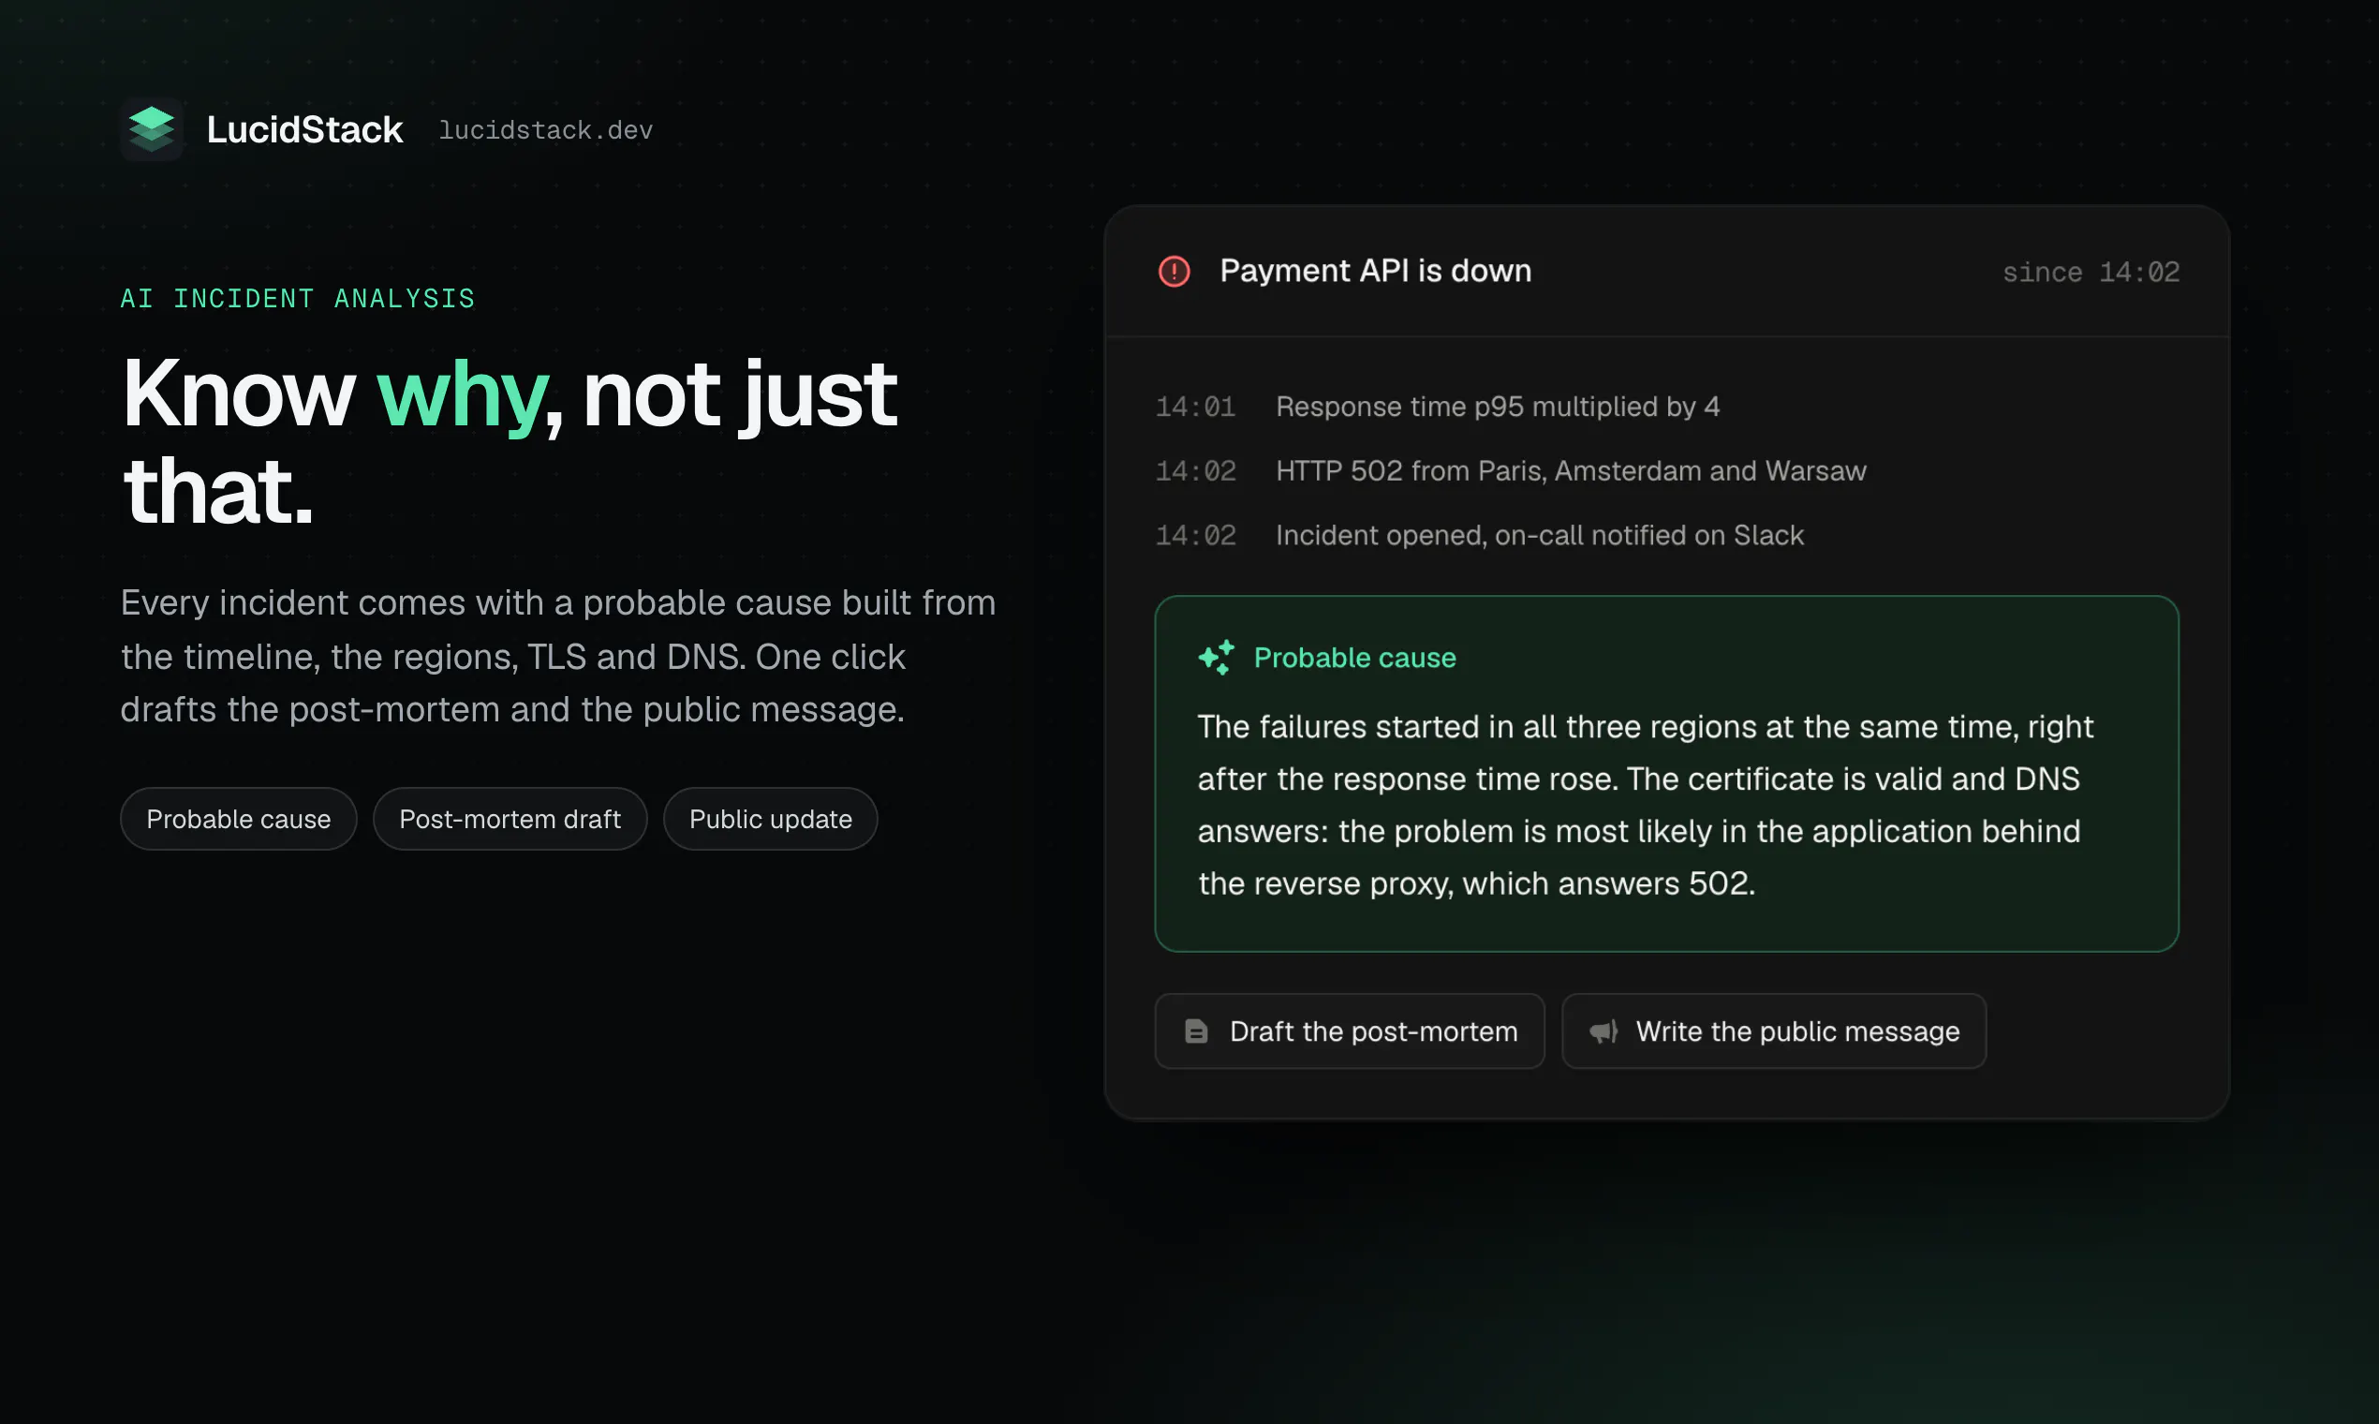
Task: Click 'Incident opened, on-call notified on Slack'
Action: pos(1540,536)
